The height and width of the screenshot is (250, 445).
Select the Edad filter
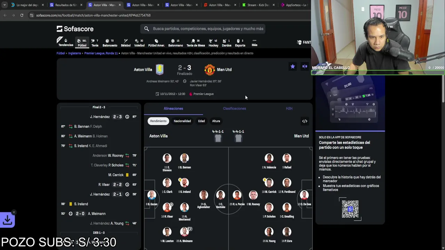[x=201, y=121]
